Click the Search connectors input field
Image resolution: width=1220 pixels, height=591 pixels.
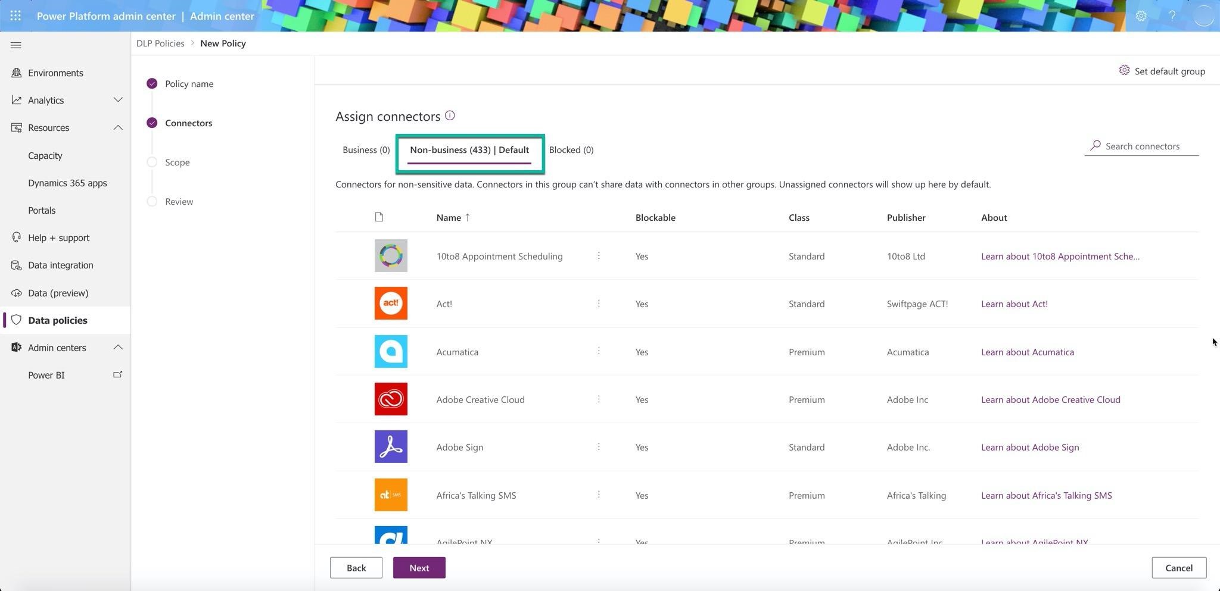(x=1141, y=146)
